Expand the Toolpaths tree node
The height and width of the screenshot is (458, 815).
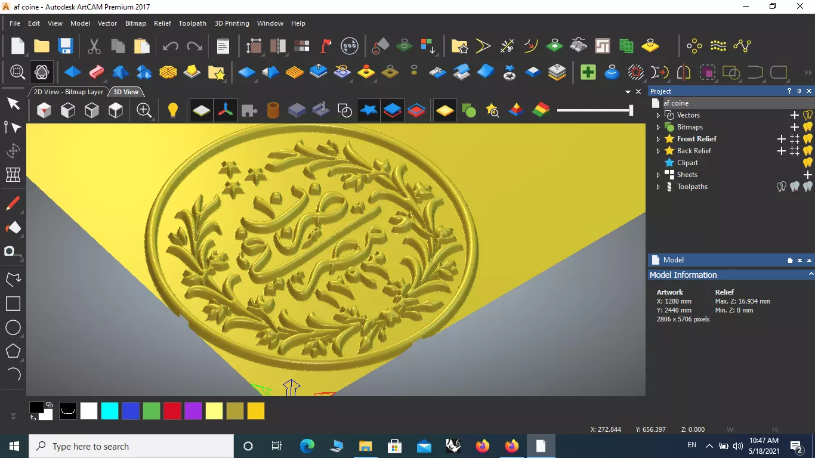tap(658, 187)
